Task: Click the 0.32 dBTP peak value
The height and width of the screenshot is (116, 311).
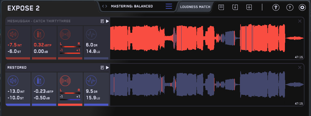Action: (43, 45)
